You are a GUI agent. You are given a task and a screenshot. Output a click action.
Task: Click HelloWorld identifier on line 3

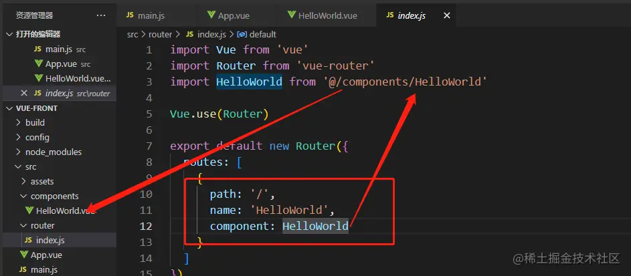click(249, 82)
